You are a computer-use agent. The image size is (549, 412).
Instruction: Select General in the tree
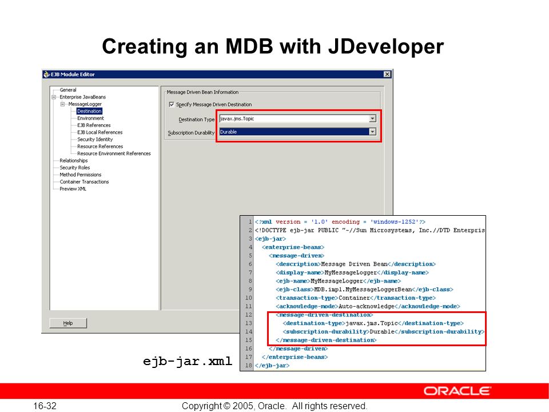(x=68, y=90)
